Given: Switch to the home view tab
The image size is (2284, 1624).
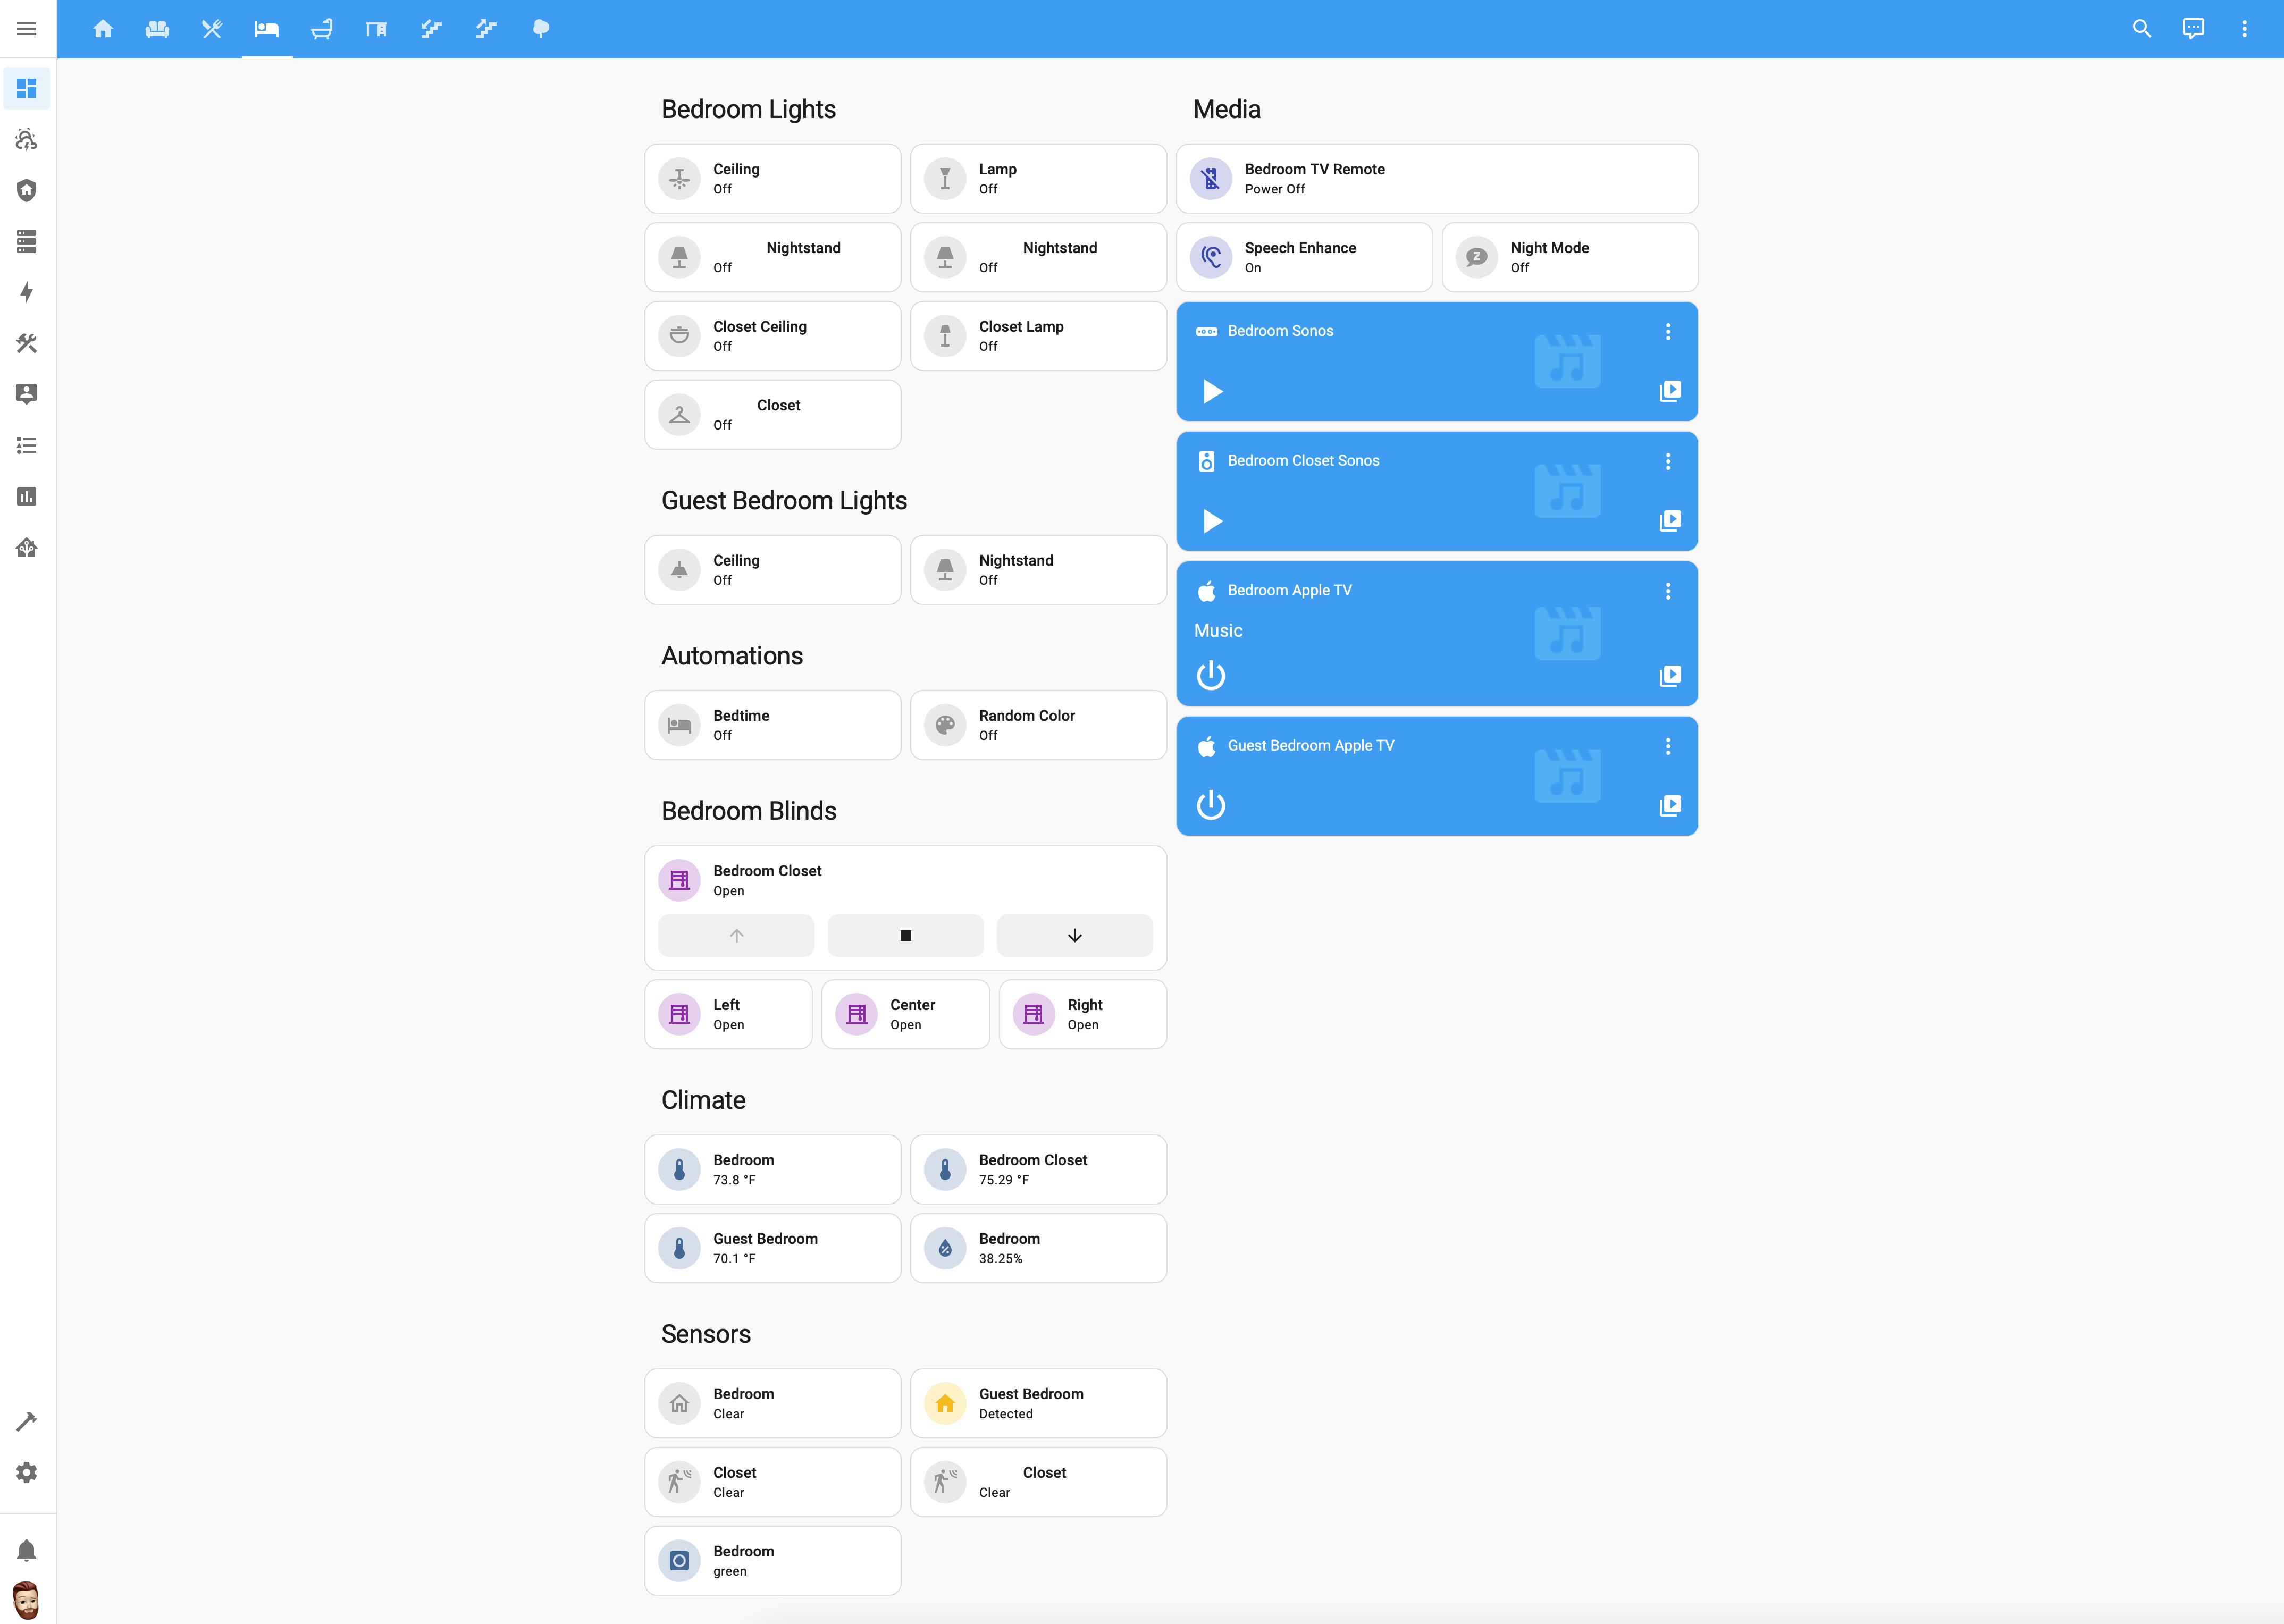Looking at the screenshot, I should pyautogui.click(x=103, y=28).
